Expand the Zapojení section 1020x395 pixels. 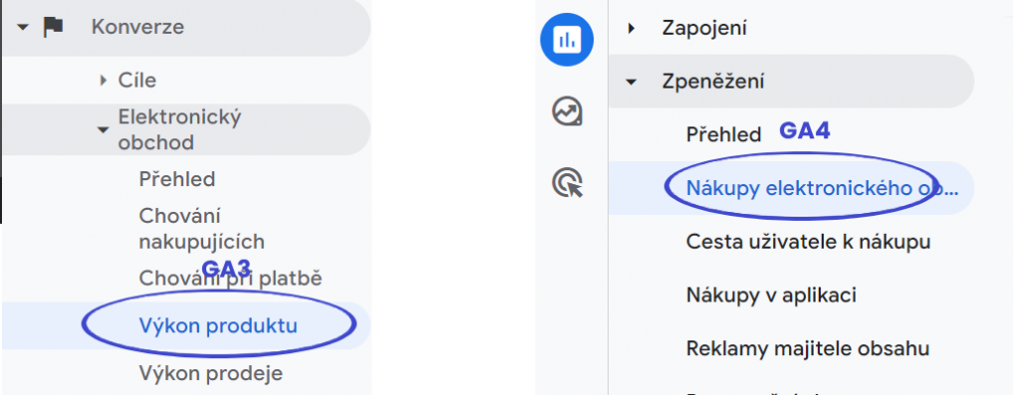coord(631,28)
